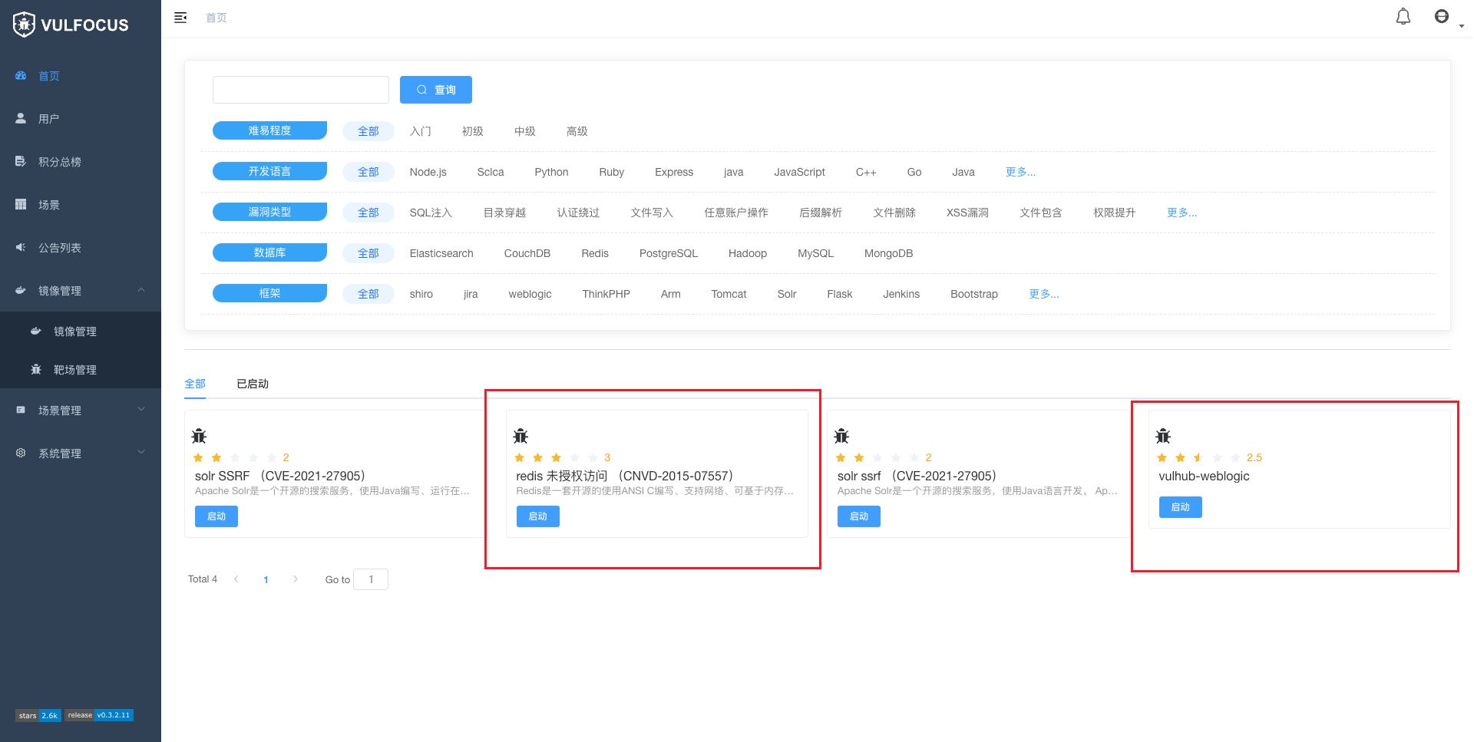Filter framework by shiro
Screen dimensions: 1474x742
point(421,294)
